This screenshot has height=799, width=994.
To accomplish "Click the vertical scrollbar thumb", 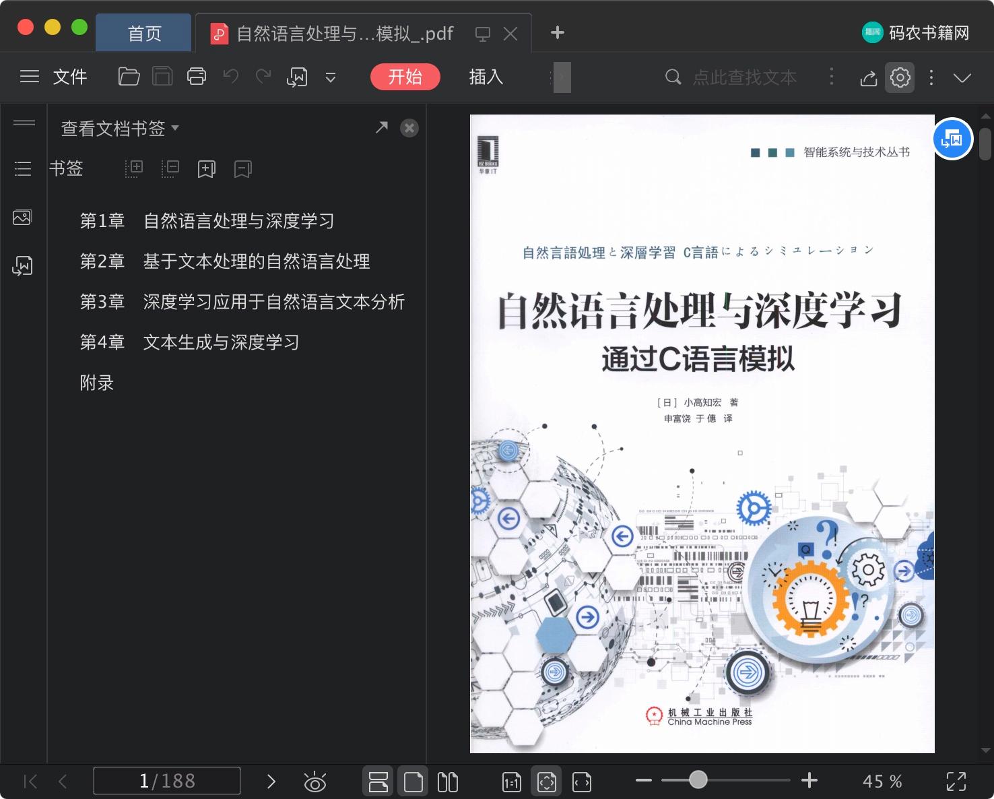I will pos(985,144).
